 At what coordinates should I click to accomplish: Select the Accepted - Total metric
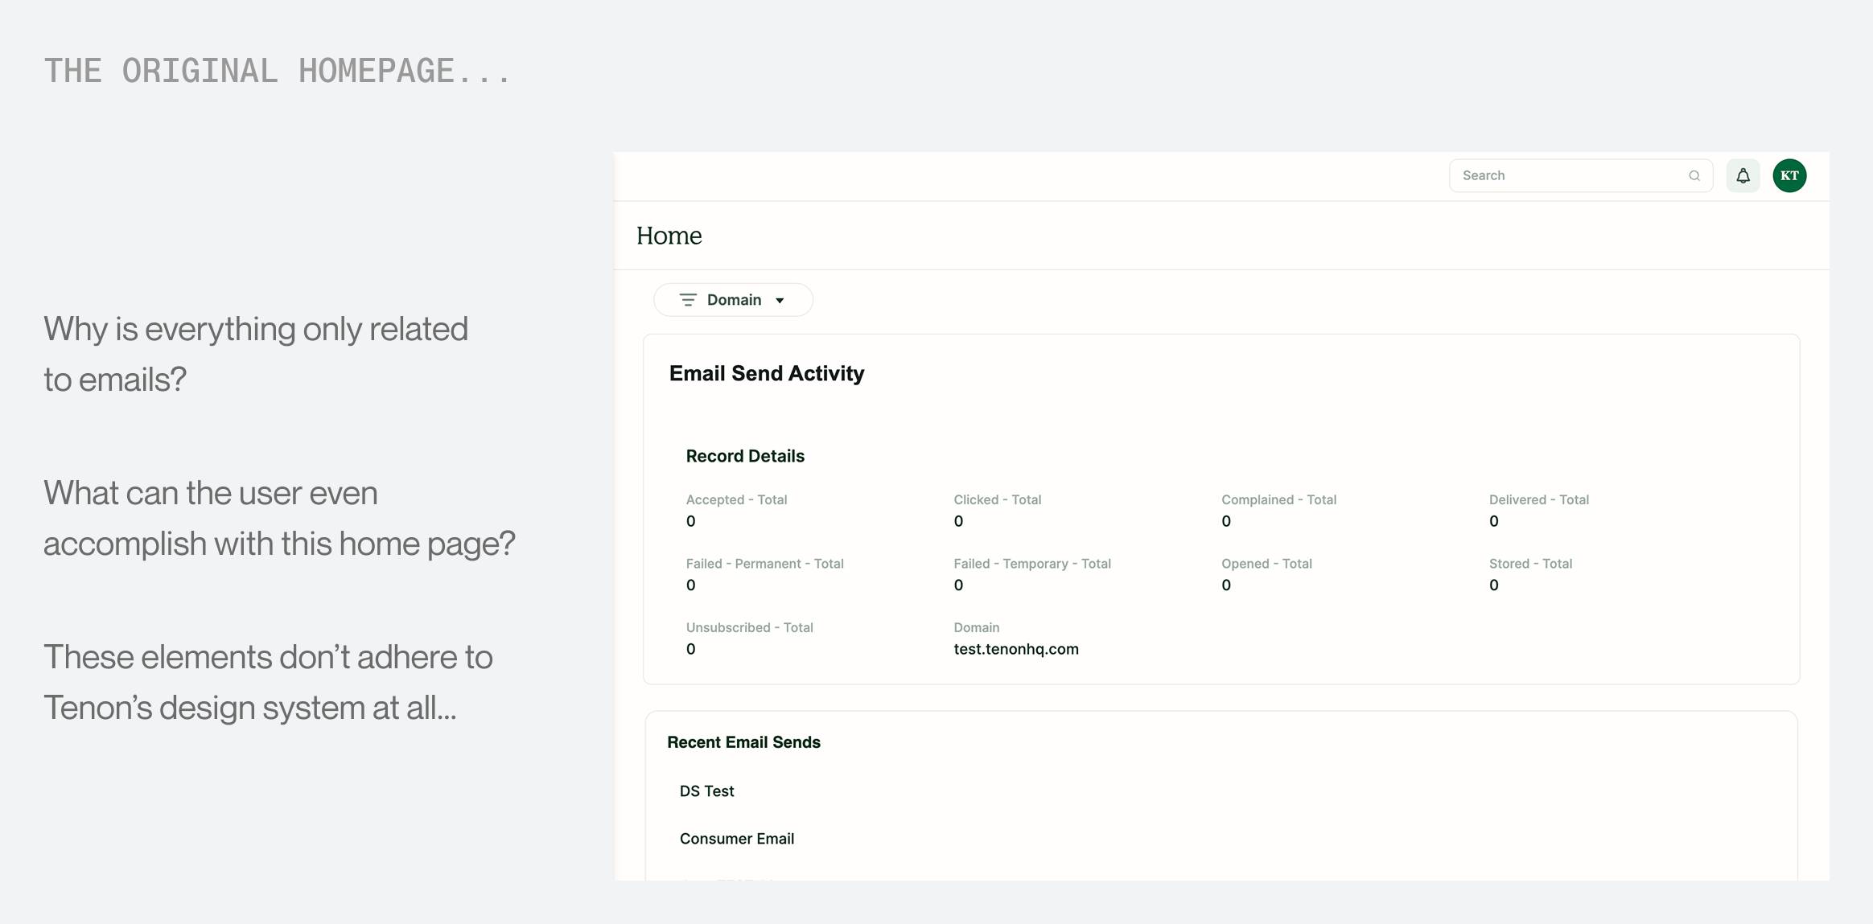(x=736, y=499)
